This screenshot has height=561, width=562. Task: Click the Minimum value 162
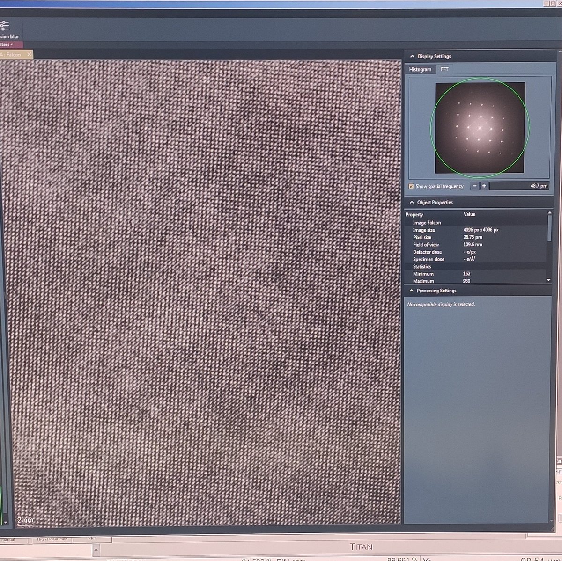(x=466, y=274)
